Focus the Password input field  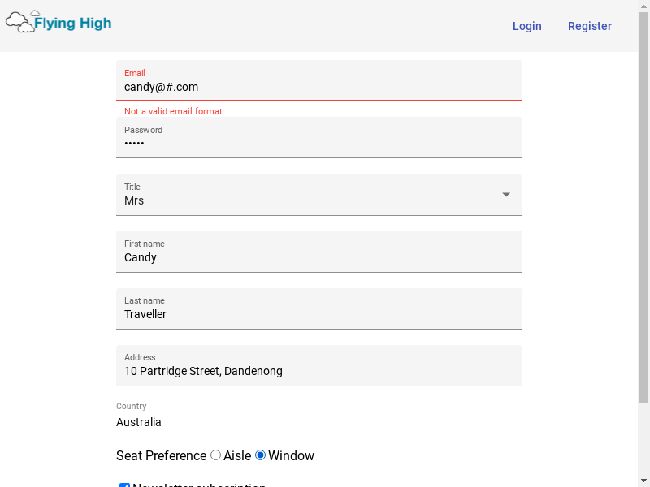pos(318,144)
